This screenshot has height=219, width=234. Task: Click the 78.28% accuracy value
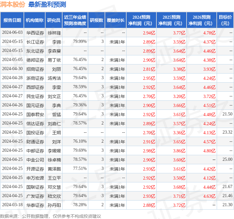tap(80, 205)
